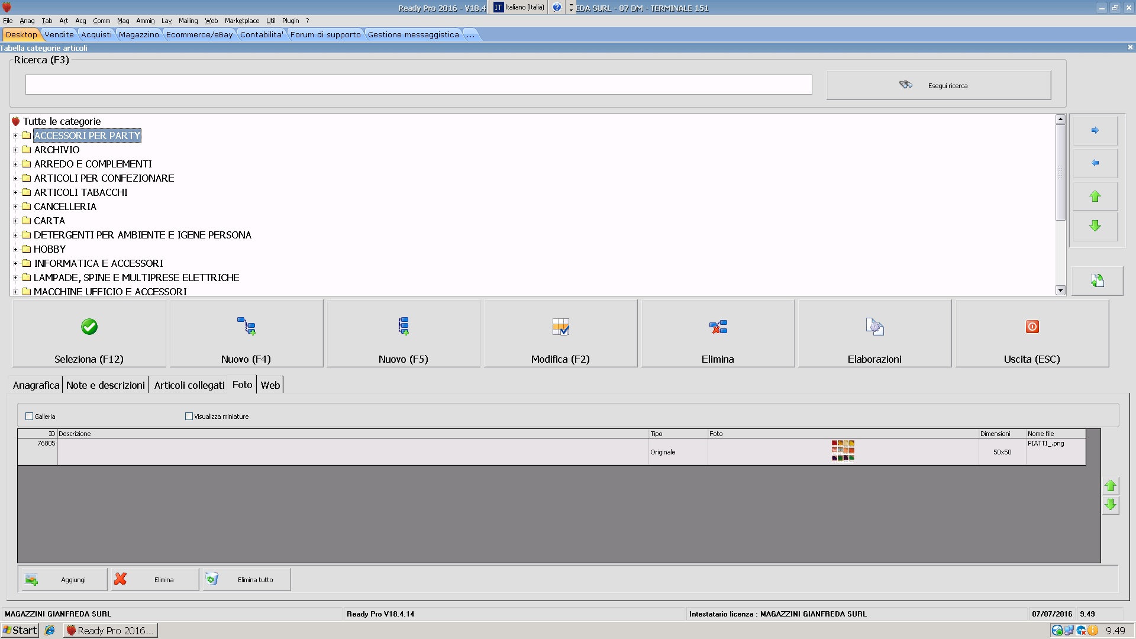Click Elimina photo button
This screenshot has height=639, width=1136.
pos(155,580)
